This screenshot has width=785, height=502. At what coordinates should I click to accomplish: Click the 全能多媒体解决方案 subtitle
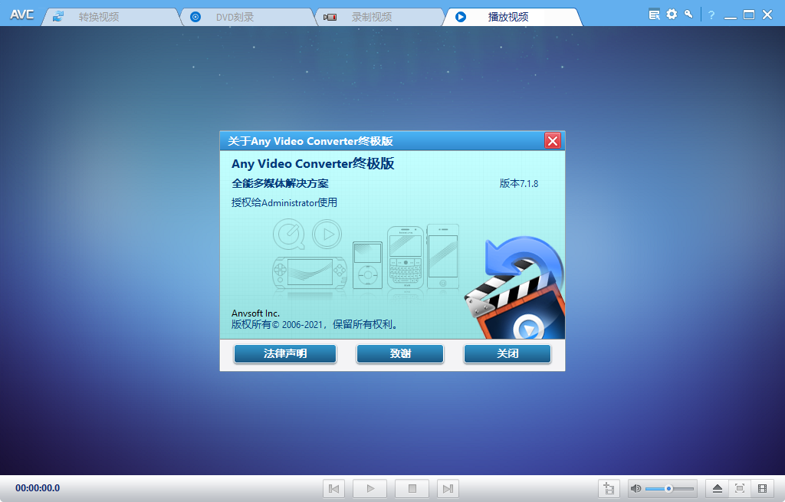pyautogui.click(x=280, y=184)
